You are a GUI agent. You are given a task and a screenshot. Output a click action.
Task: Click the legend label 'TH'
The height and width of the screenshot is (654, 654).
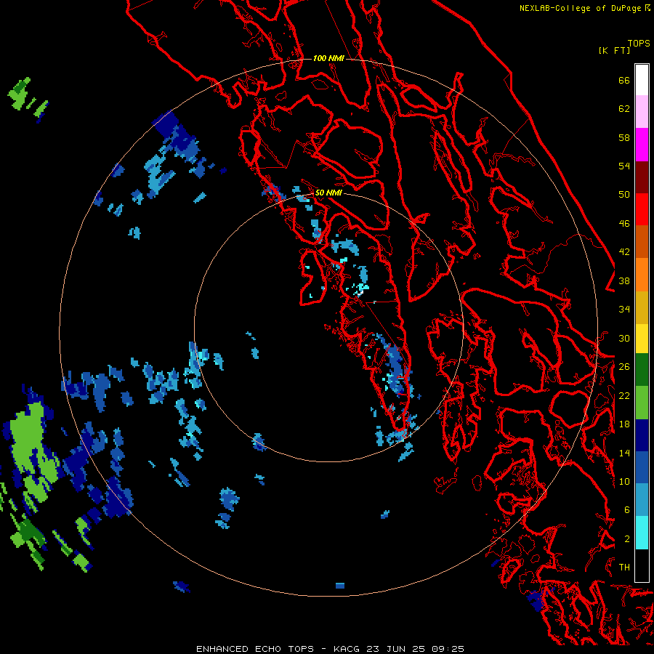624,567
